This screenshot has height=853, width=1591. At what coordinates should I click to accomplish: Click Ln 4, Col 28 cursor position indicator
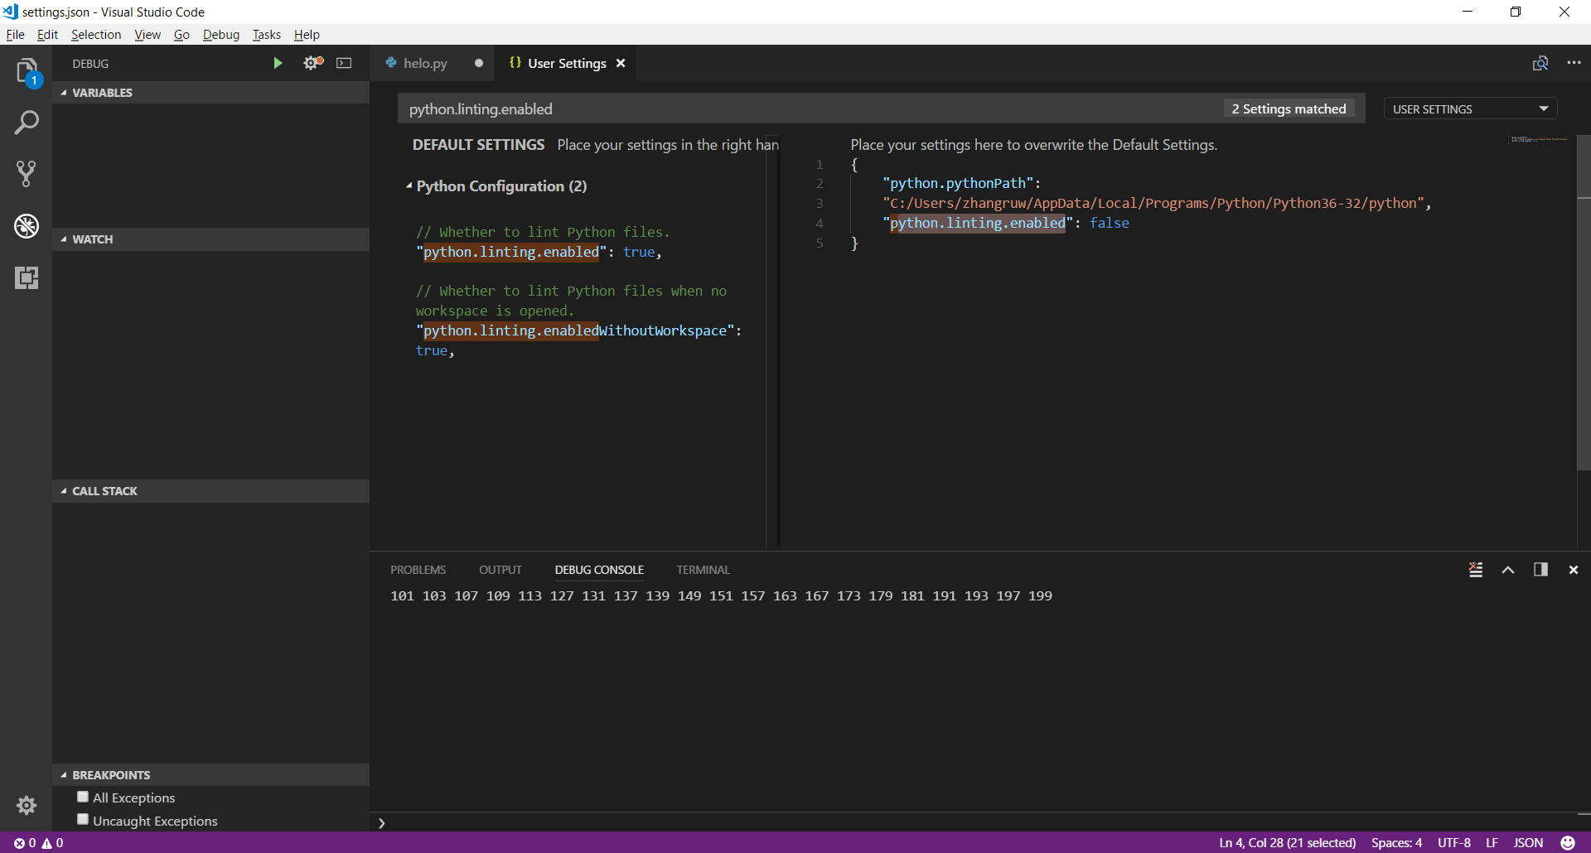[x=1287, y=842]
